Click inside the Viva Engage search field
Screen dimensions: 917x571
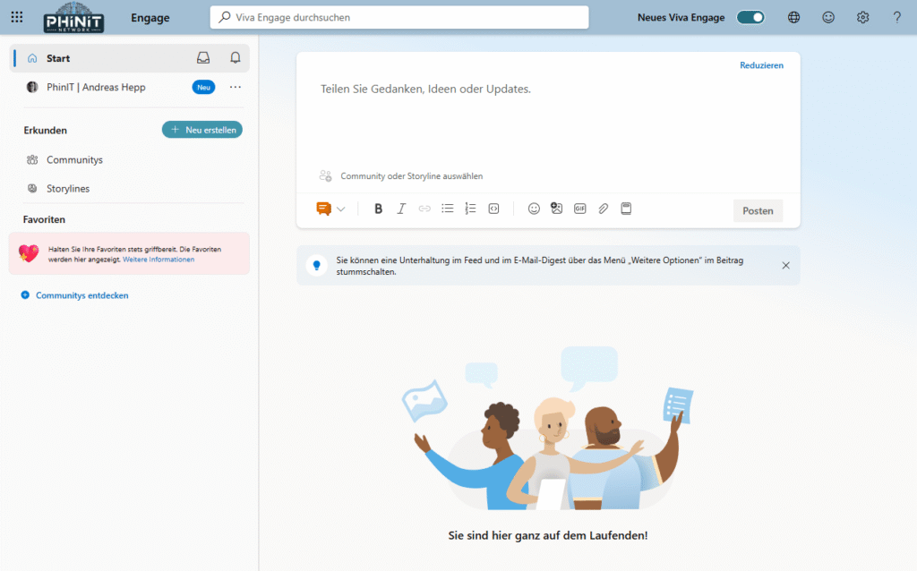pyautogui.click(x=399, y=17)
